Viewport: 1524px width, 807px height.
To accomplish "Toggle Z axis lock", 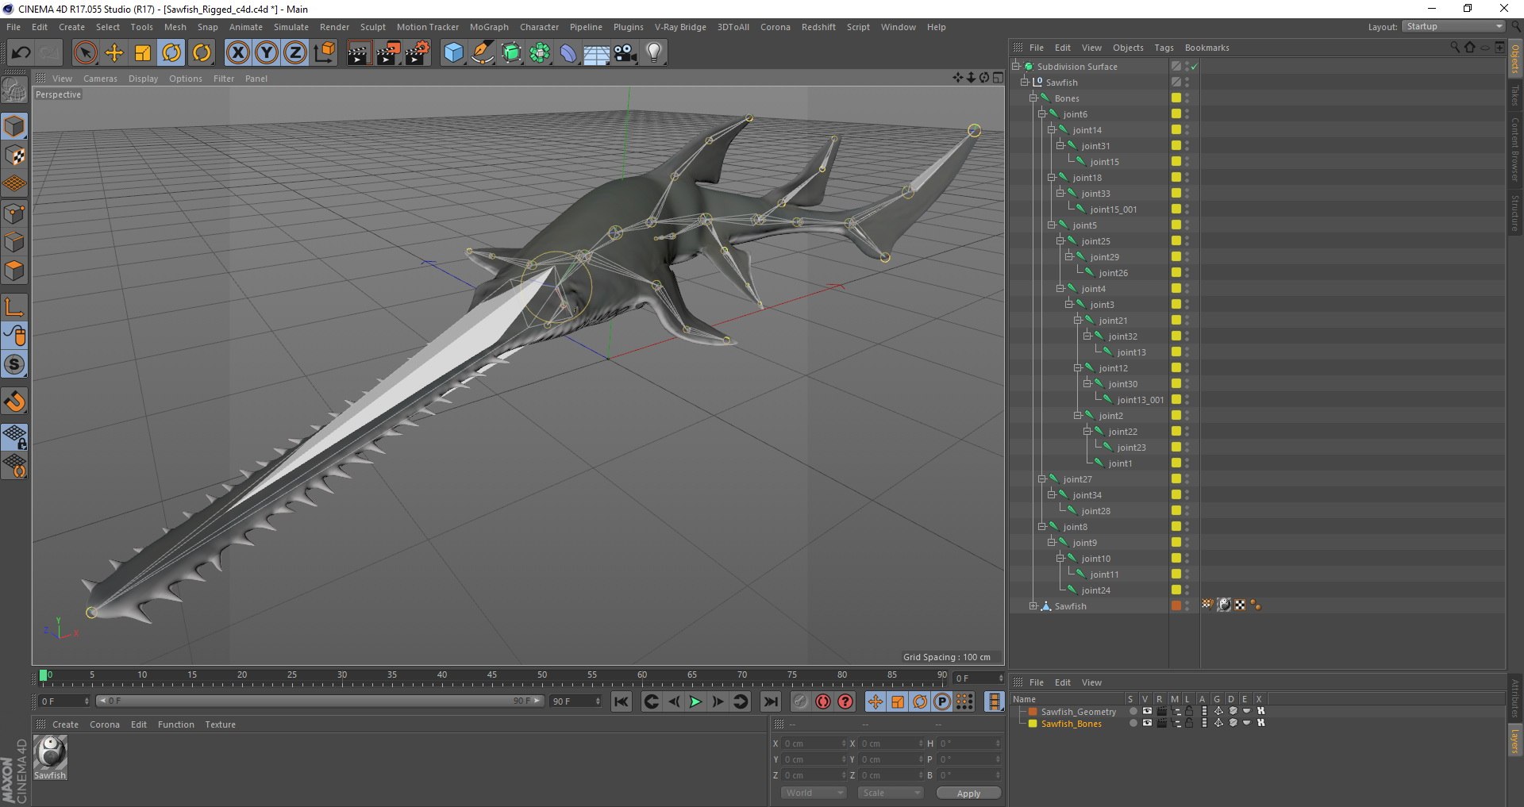I will coord(295,53).
